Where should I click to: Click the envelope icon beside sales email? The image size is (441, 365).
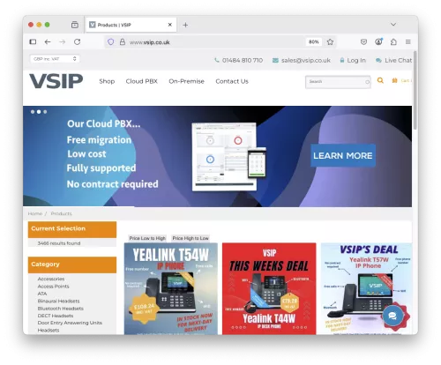pyautogui.click(x=275, y=60)
